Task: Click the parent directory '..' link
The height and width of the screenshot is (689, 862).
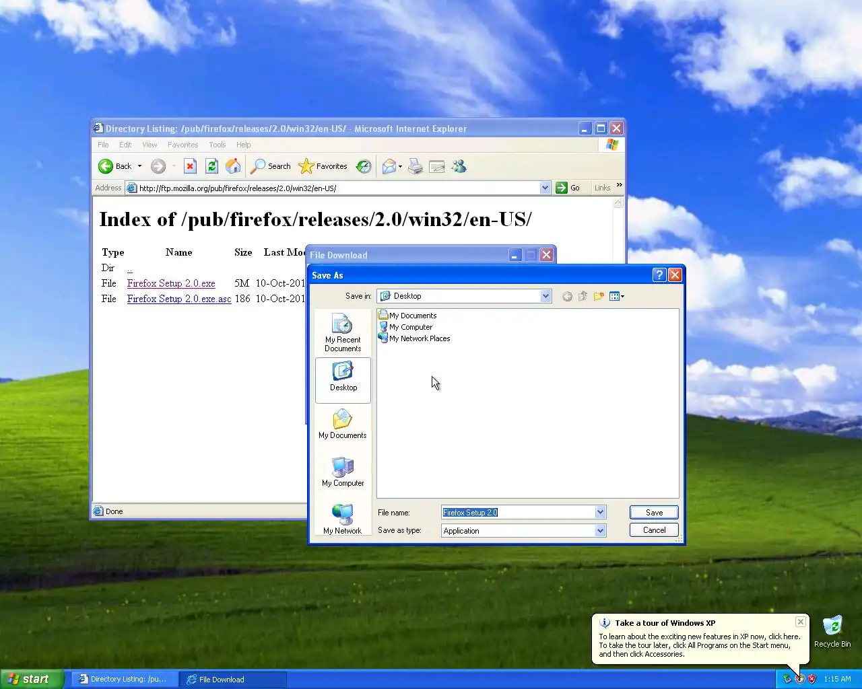Action: coord(129,268)
